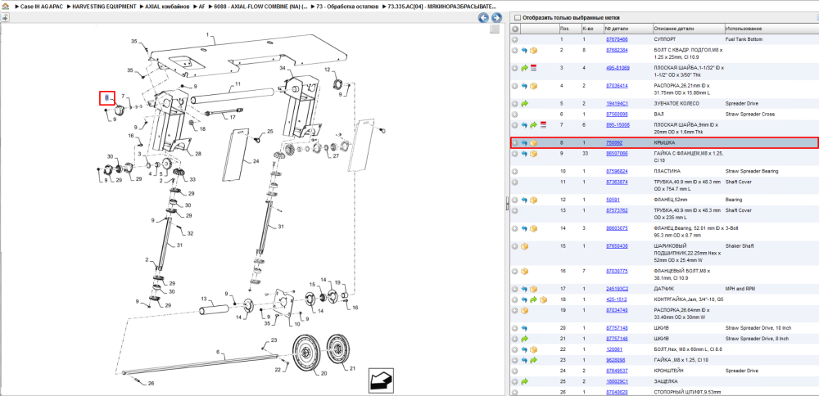Sort by 'Описание детали' column header
Viewport: 819px width, 396px height.
click(688, 29)
